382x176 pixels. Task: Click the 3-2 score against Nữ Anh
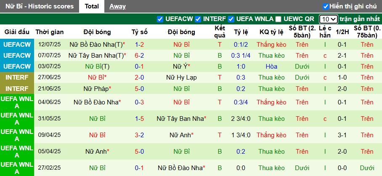point(139,135)
